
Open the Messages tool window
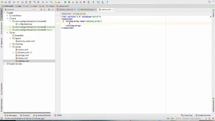(x=10, y=115)
